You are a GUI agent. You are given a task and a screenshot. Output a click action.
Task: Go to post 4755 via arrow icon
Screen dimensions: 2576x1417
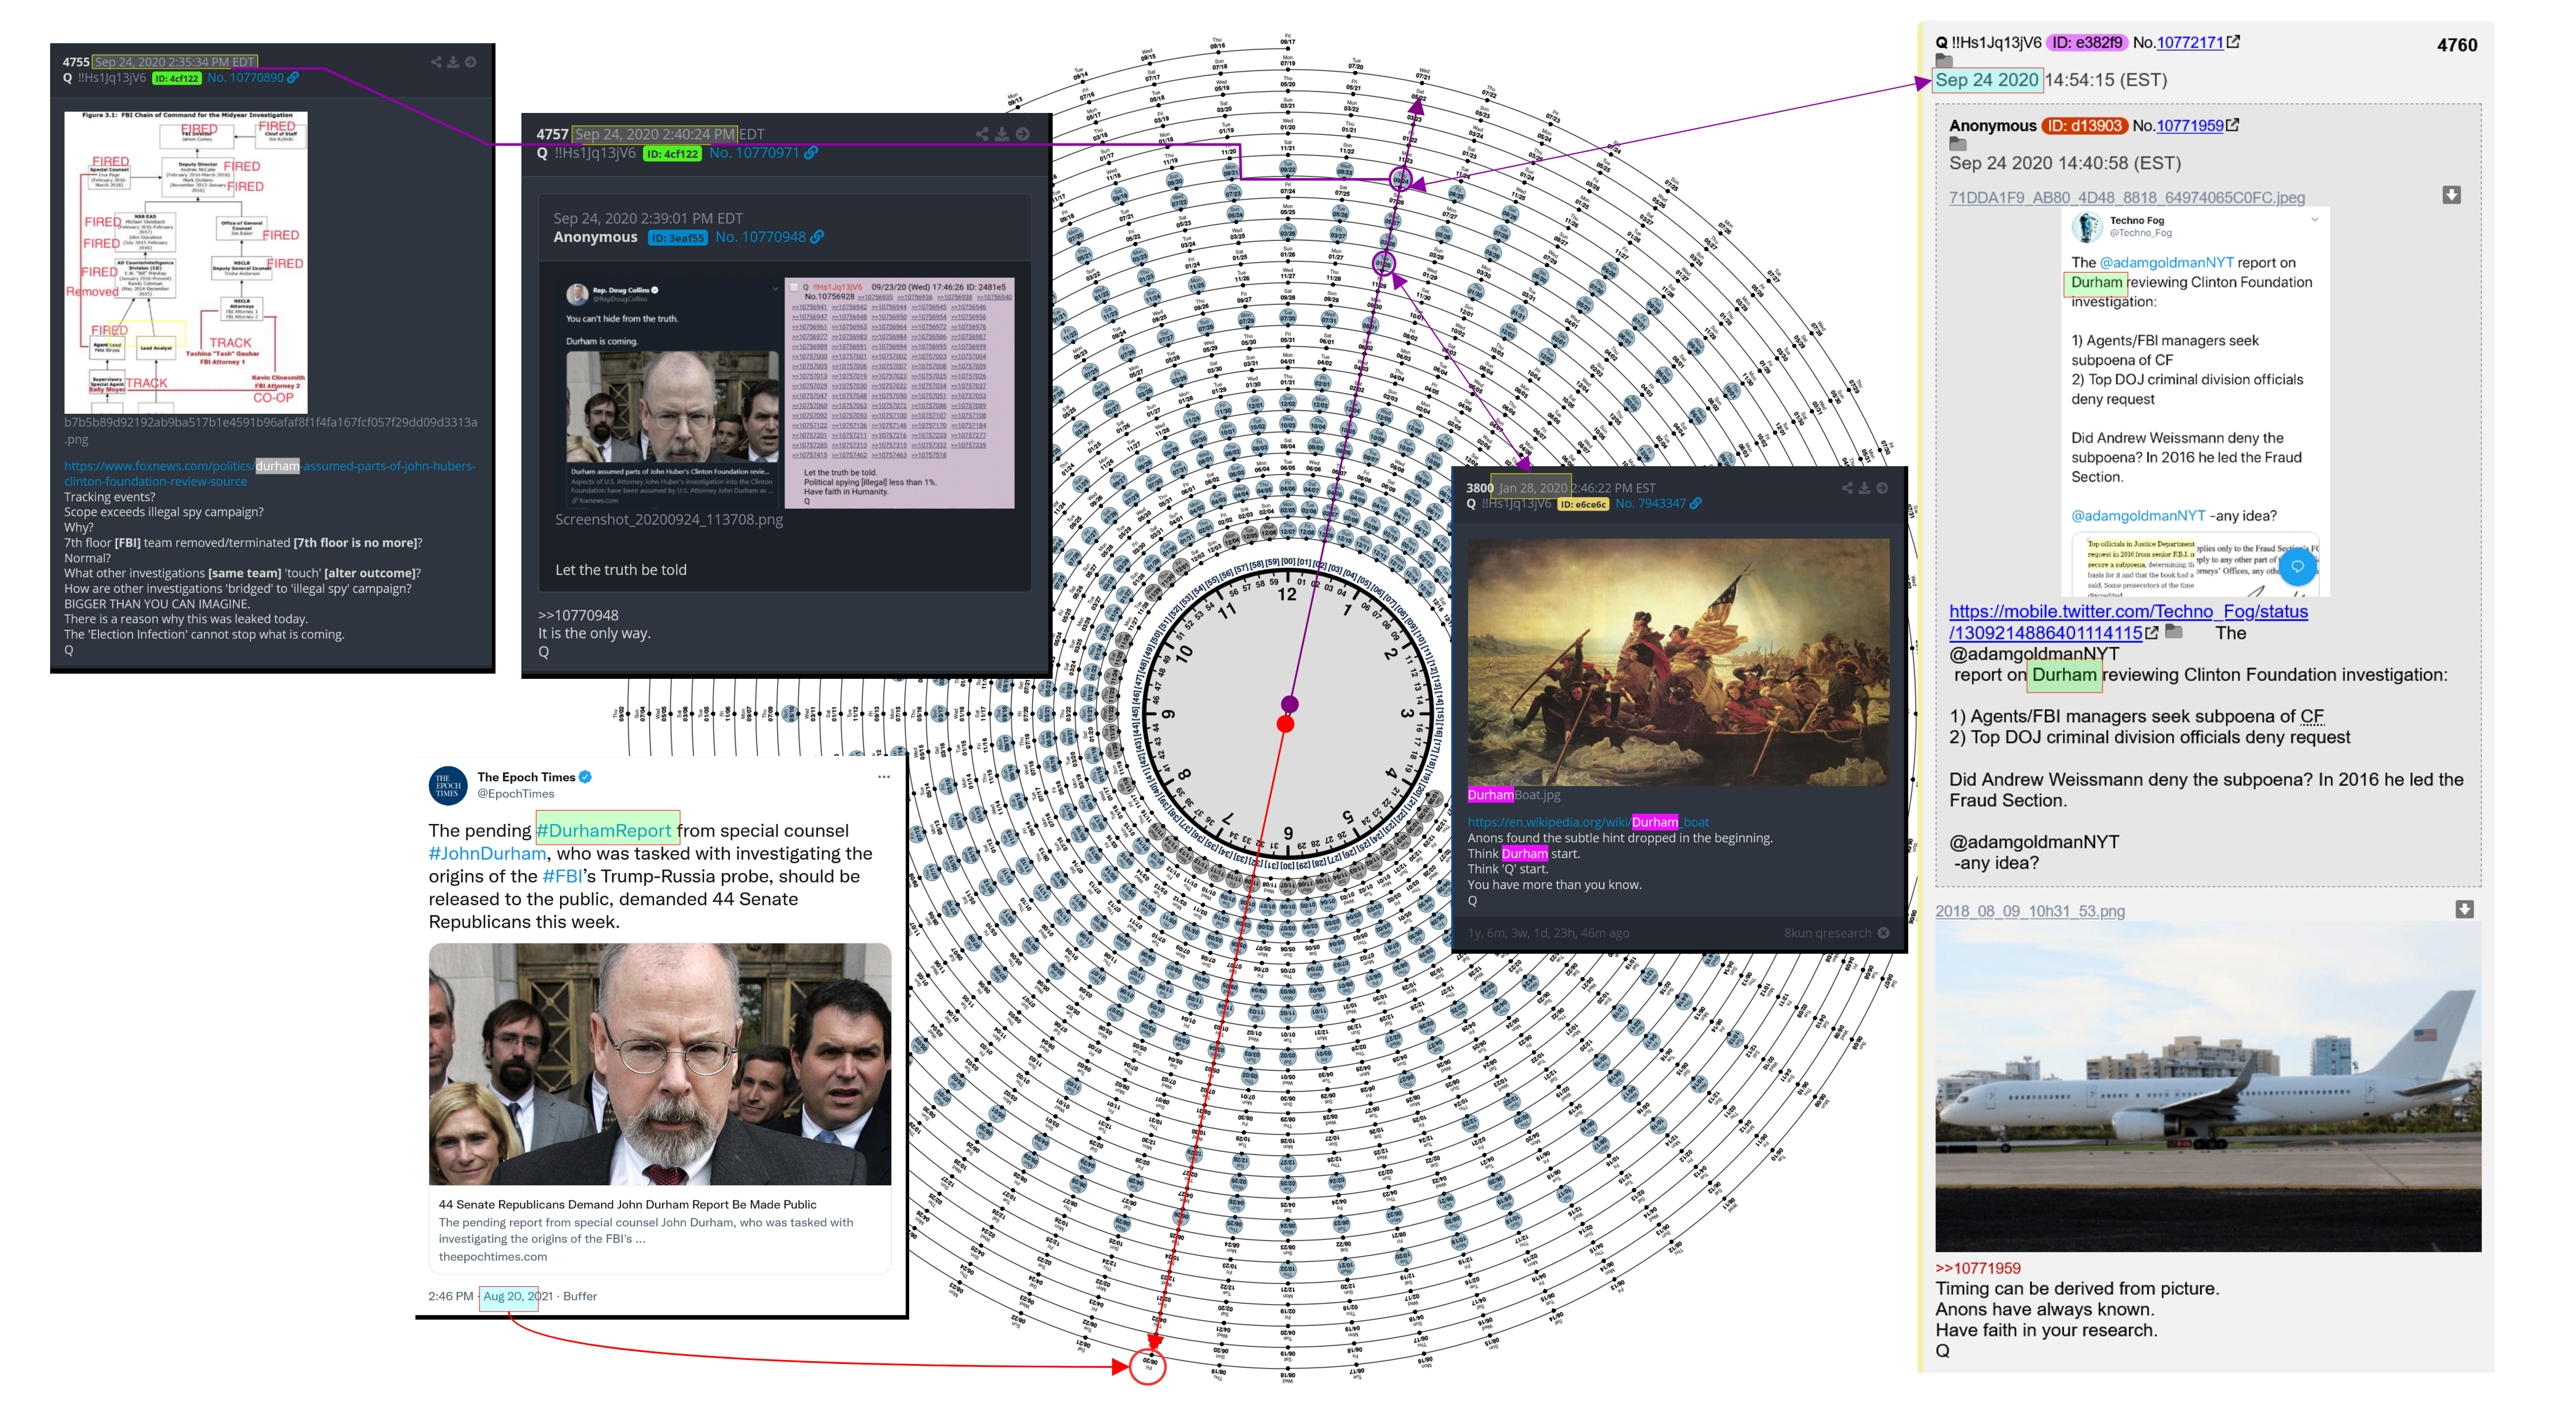click(470, 62)
